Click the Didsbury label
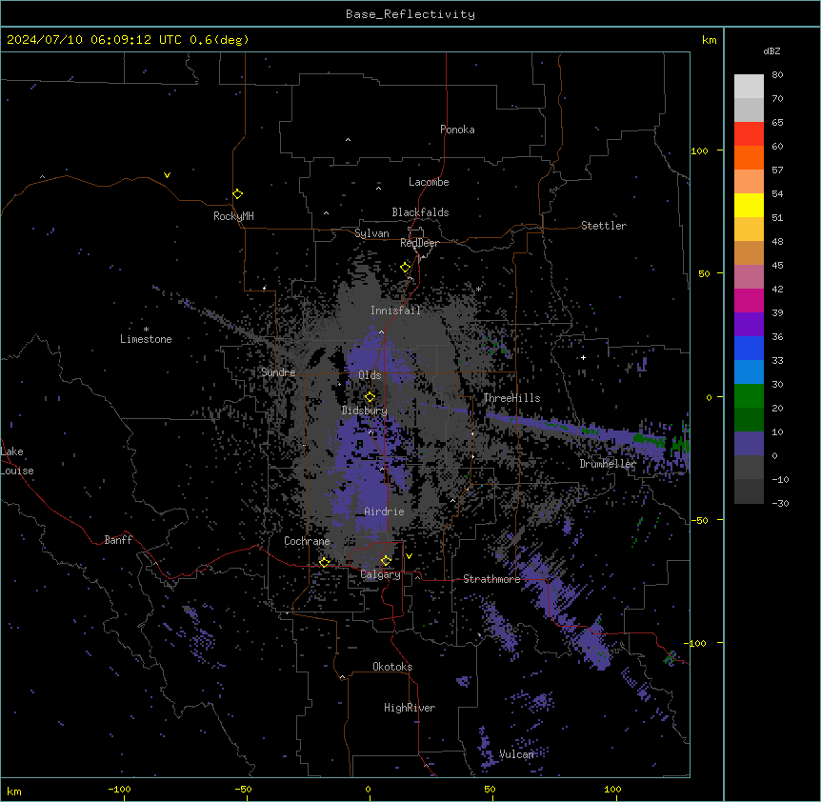This screenshot has width=821, height=802. coord(364,411)
